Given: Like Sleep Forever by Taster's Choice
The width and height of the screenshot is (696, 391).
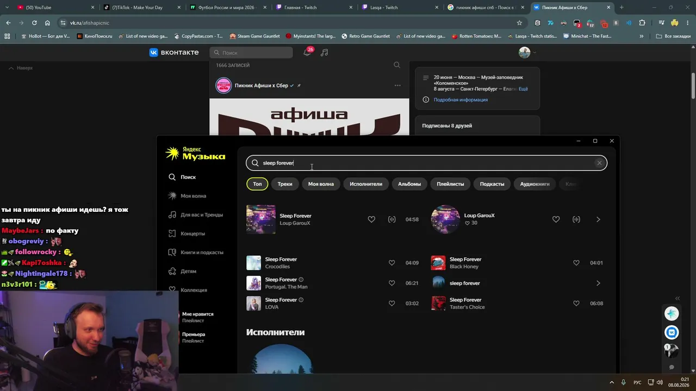Looking at the screenshot, I should coord(576,304).
